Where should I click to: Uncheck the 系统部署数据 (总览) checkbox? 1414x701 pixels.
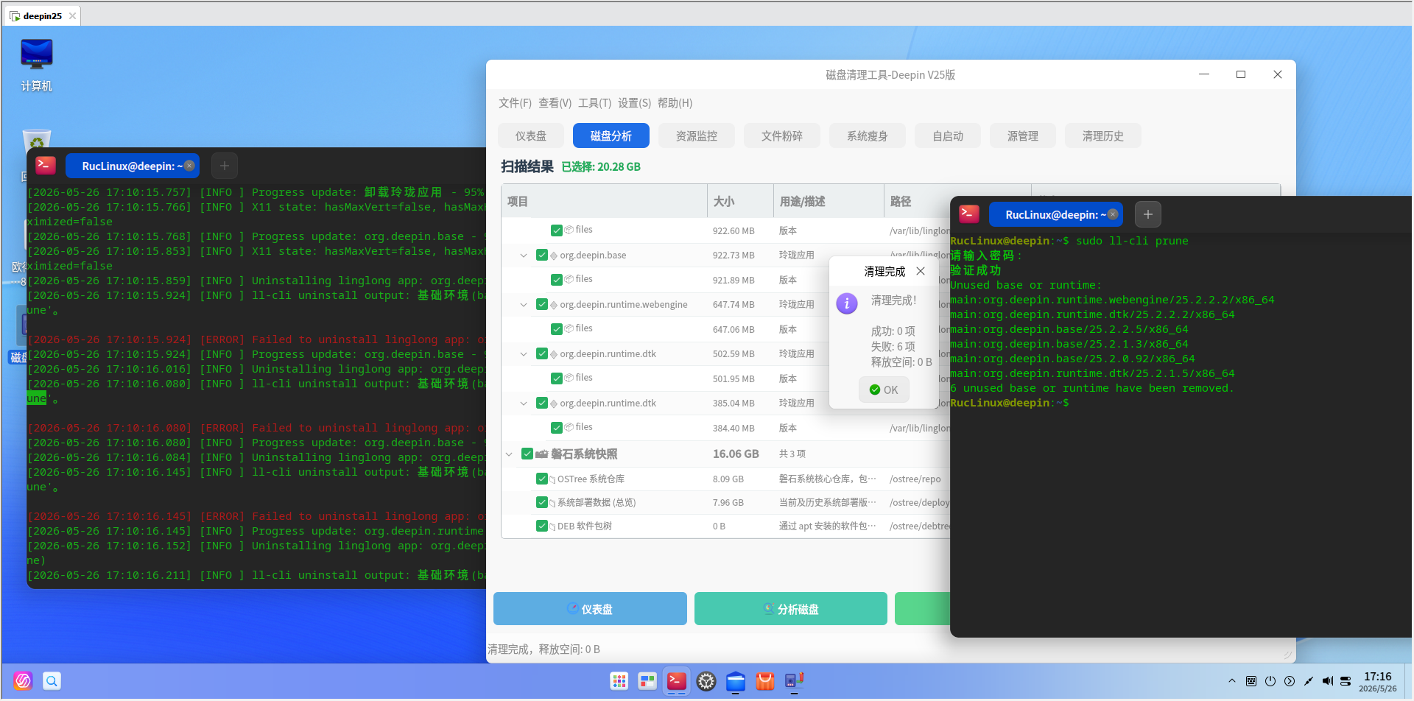[542, 503]
